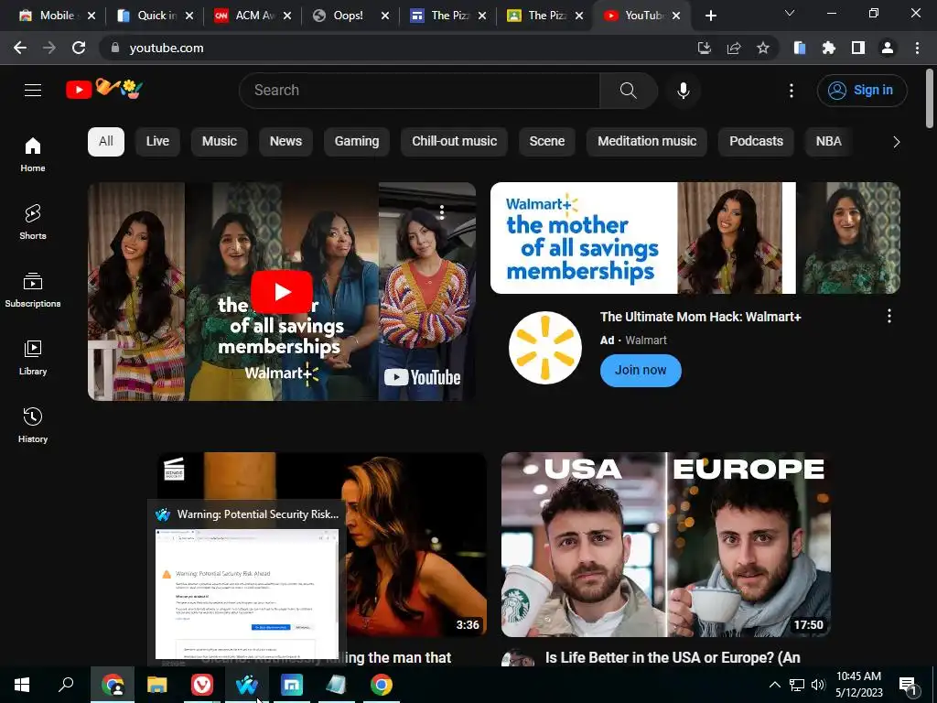Show hidden system tray icons
This screenshot has height=703, width=937.
click(774, 685)
